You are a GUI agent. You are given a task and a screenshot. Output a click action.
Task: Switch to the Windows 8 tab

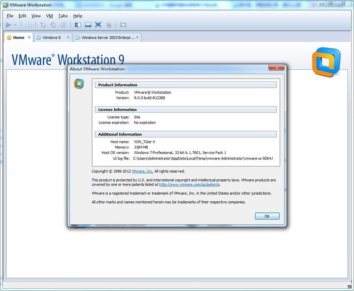(51, 38)
